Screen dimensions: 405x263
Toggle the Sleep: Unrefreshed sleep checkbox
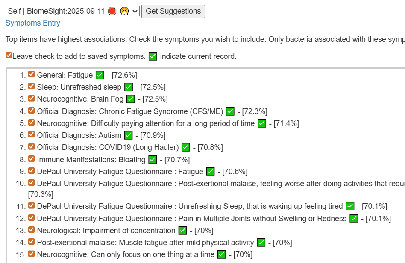(x=32, y=87)
